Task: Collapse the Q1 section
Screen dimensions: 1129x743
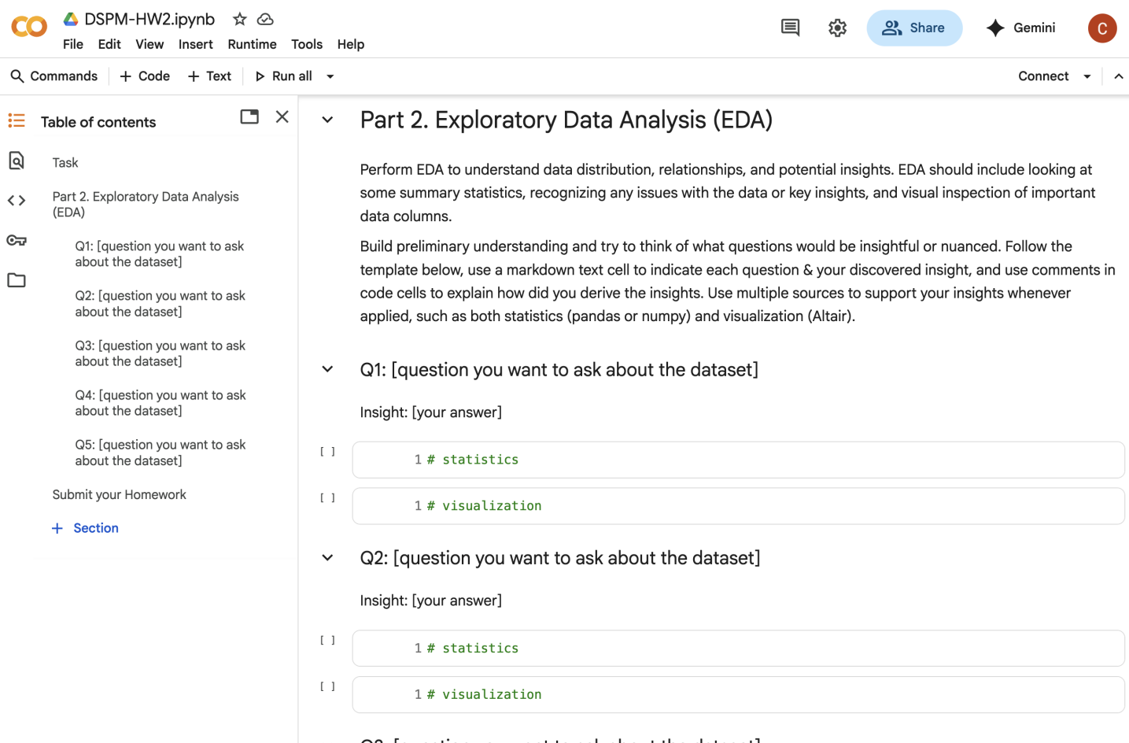Action: (327, 369)
